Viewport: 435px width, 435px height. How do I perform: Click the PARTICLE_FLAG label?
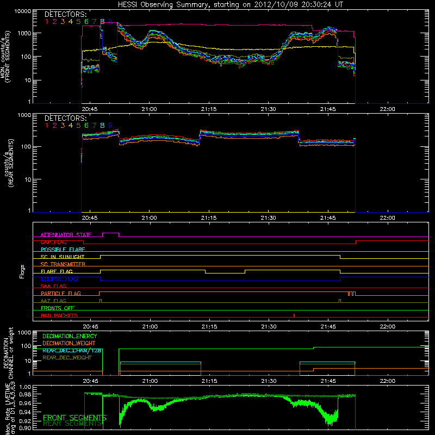click(x=61, y=293)
